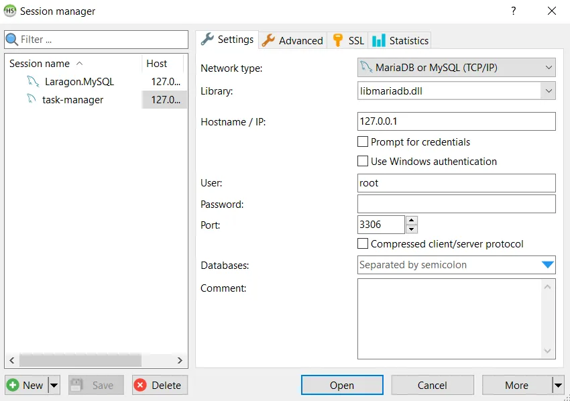Image resolution: width=570 pixels, height=401 pixels.
Task: Decrease port with down spinner arrow
Action: pos(411,229)
